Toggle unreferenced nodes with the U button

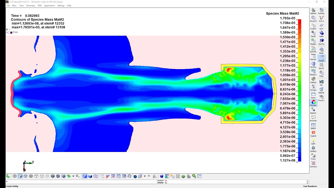77,176
